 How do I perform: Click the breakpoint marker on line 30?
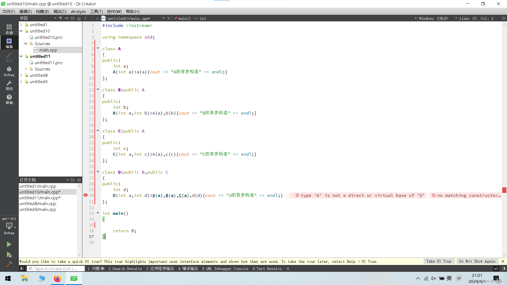[x=86, y=195]
